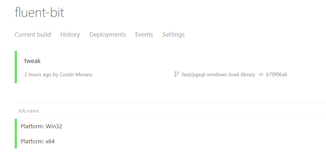Image resolution: width=326 pixels, height=162 pixels.
Task: Open branch feat/pgsql-windows-load-library
Action: pos(218,74)
